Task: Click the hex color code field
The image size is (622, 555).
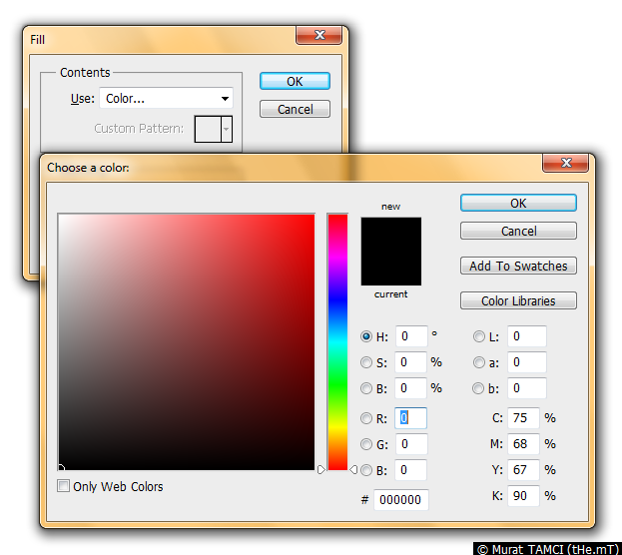Action: pyautogui.click(x=400, y=500)
